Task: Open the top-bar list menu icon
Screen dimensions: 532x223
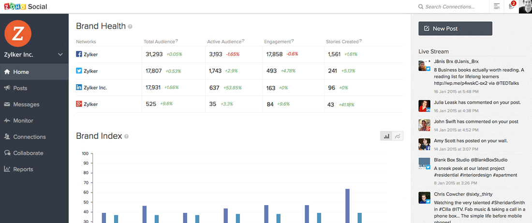Action: (x=497, y=6)
